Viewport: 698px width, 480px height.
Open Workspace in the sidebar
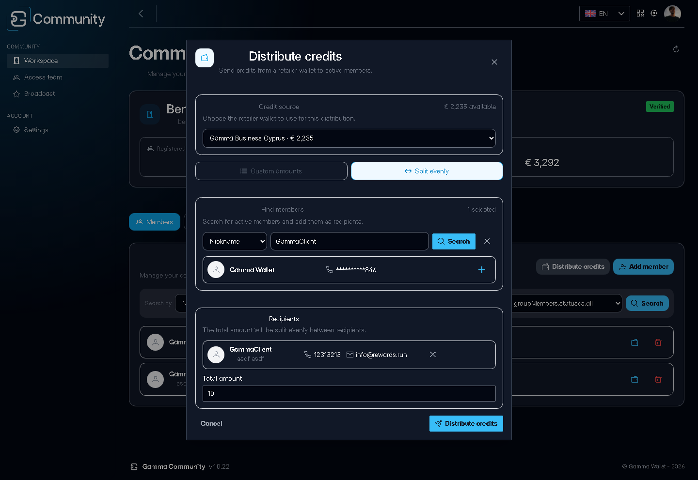tap(58, 61)
